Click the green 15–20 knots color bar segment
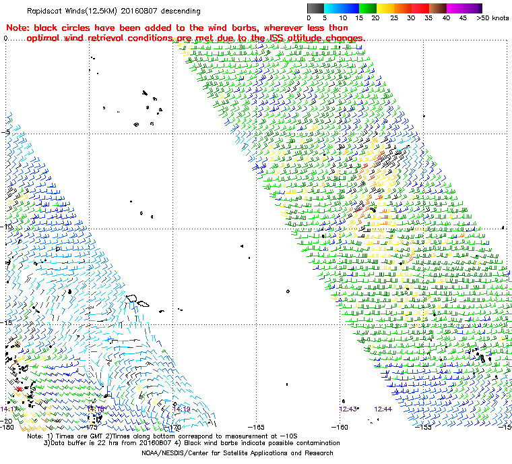This screenshot has width=512, height=464. [368, 8]
